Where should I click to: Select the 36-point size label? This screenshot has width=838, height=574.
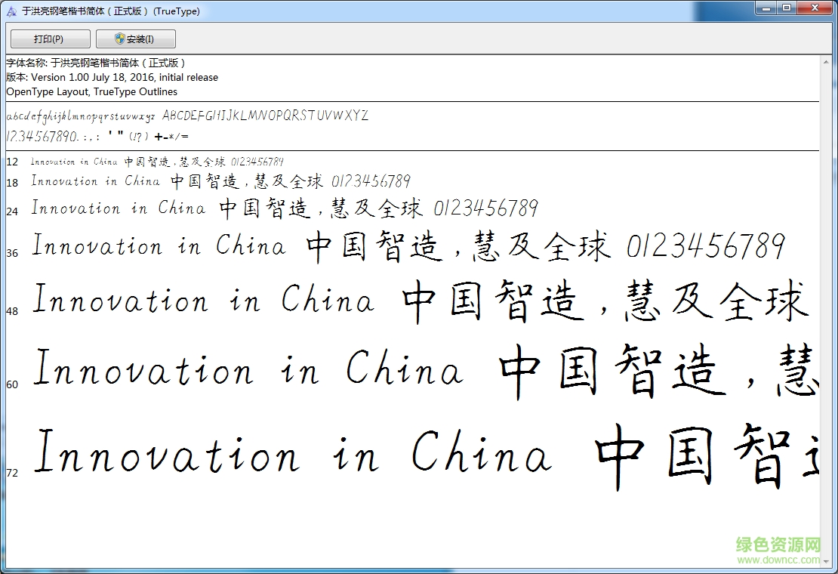click(12, 254)
